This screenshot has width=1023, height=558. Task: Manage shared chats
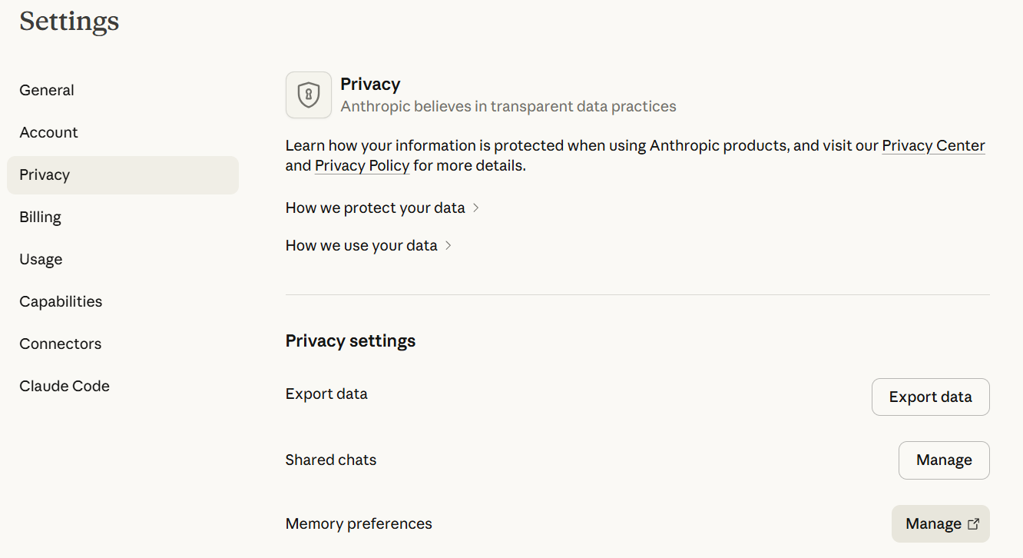click(x=943, y=460)
